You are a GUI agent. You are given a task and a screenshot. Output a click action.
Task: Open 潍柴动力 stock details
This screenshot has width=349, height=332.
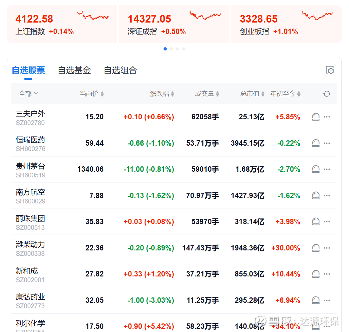[30, 245]
